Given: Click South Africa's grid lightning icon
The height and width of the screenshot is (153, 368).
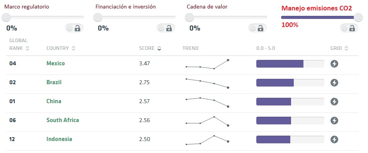Looking at the screenshot, I should click(x=334, y=121).
